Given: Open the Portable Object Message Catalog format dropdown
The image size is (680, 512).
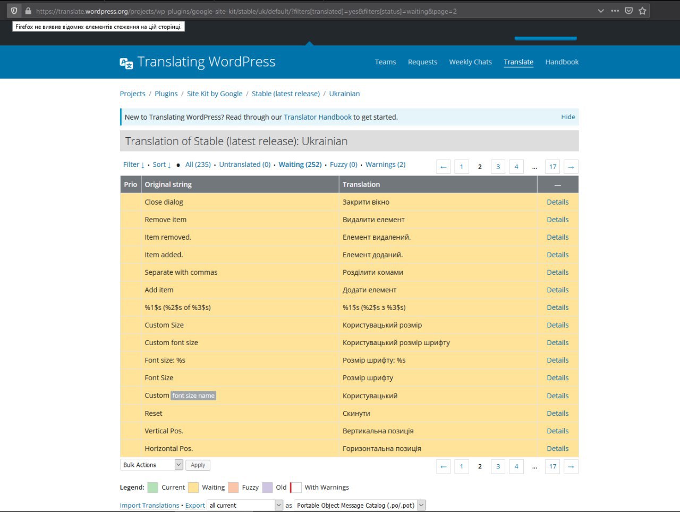Looking at the screenshot, I should [x=360, y=506].
